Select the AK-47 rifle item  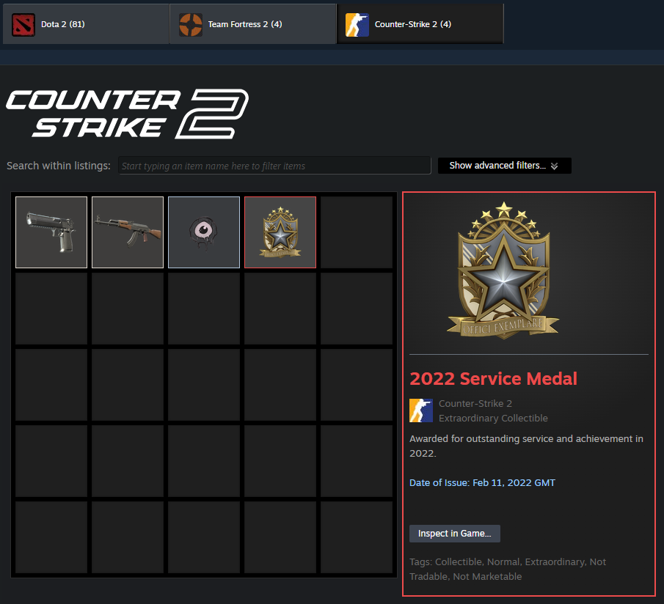point(128,232)
